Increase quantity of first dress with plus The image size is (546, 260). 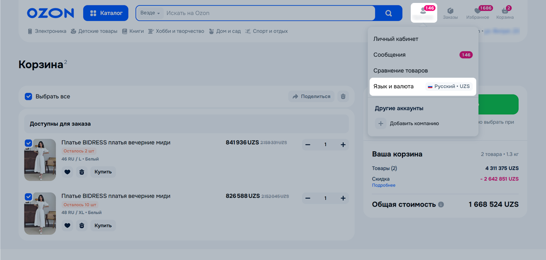[343, 145]
